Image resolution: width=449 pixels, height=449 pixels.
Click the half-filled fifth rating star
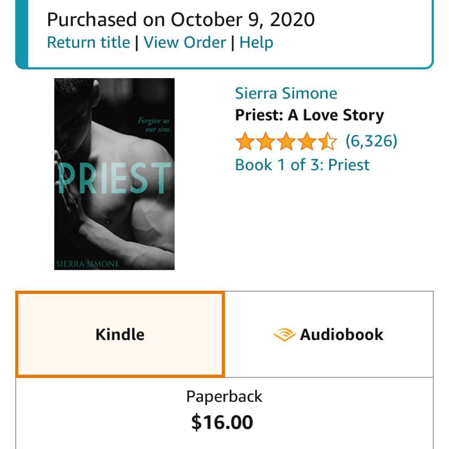[x=328, y=141]
